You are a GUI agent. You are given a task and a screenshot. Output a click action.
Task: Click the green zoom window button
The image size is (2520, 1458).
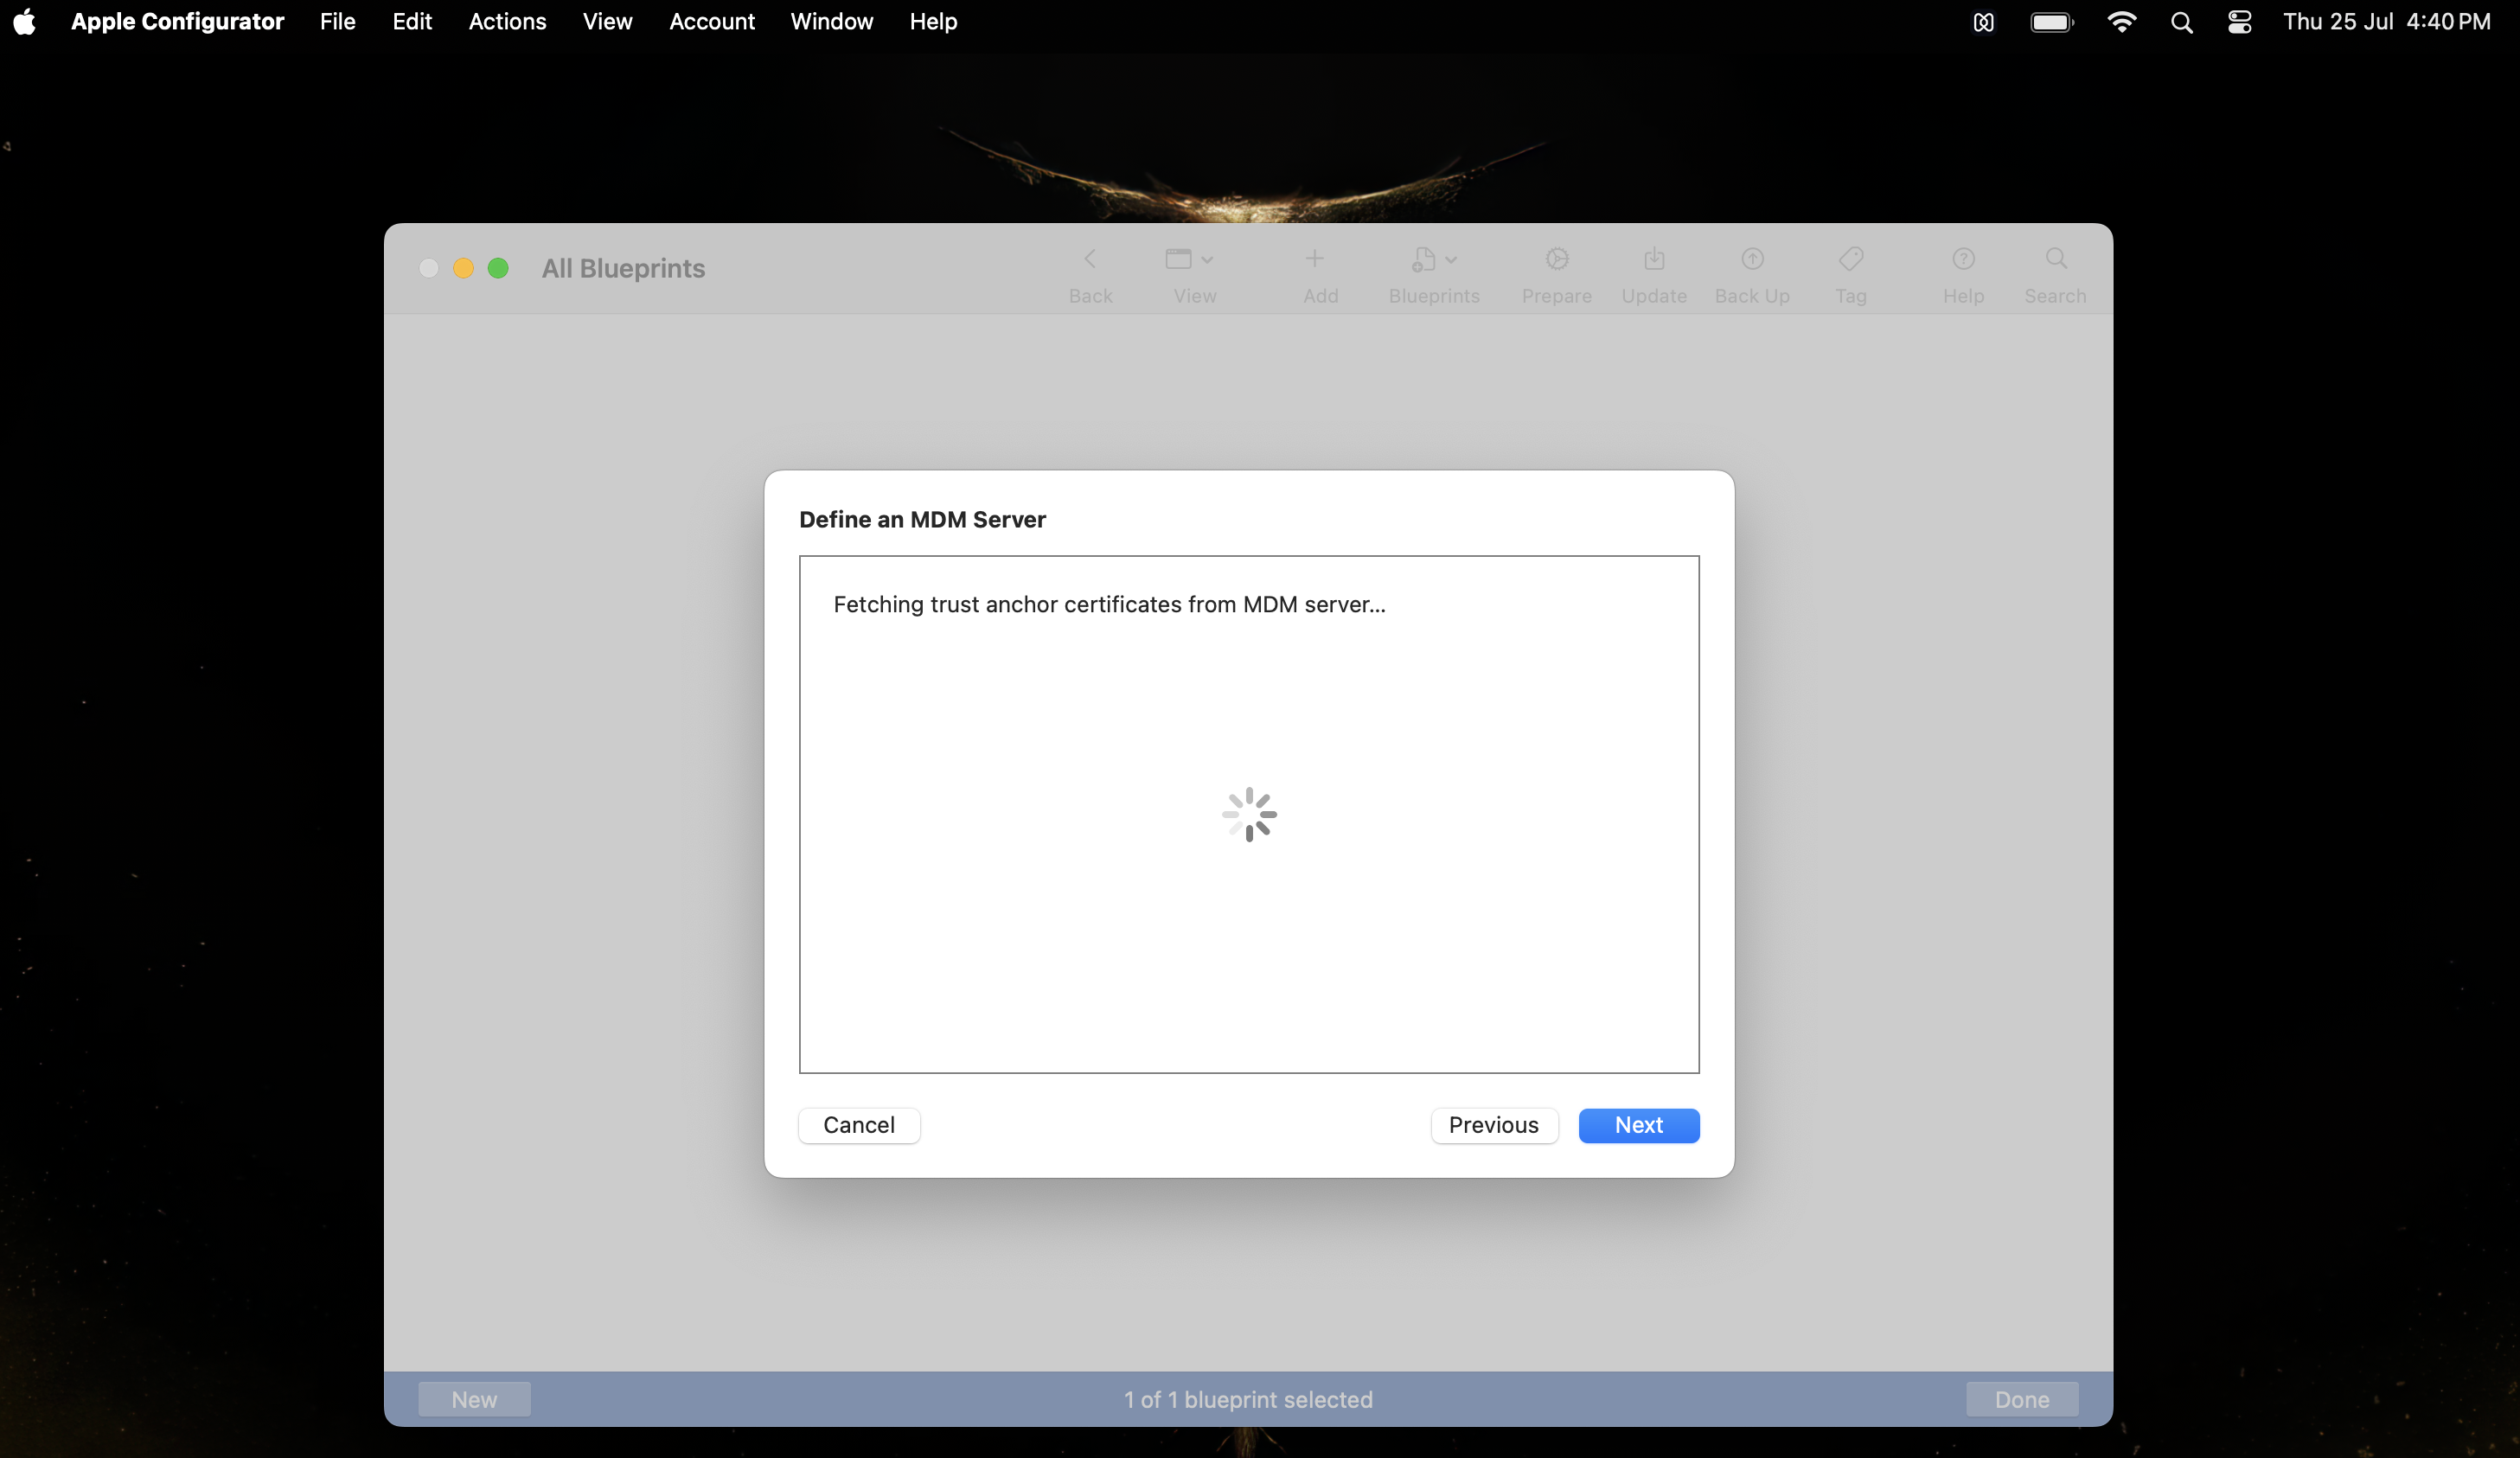pos(498,268)
